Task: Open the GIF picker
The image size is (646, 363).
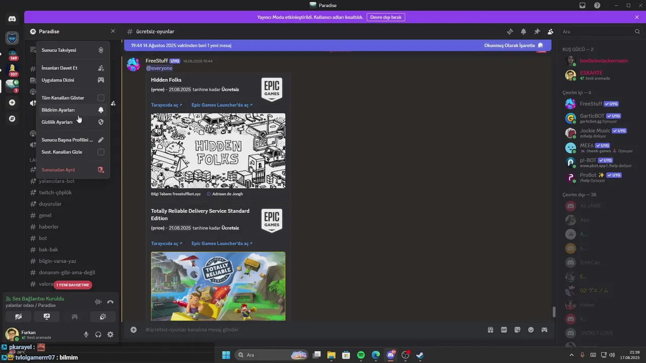Action: tap(504, 330)
